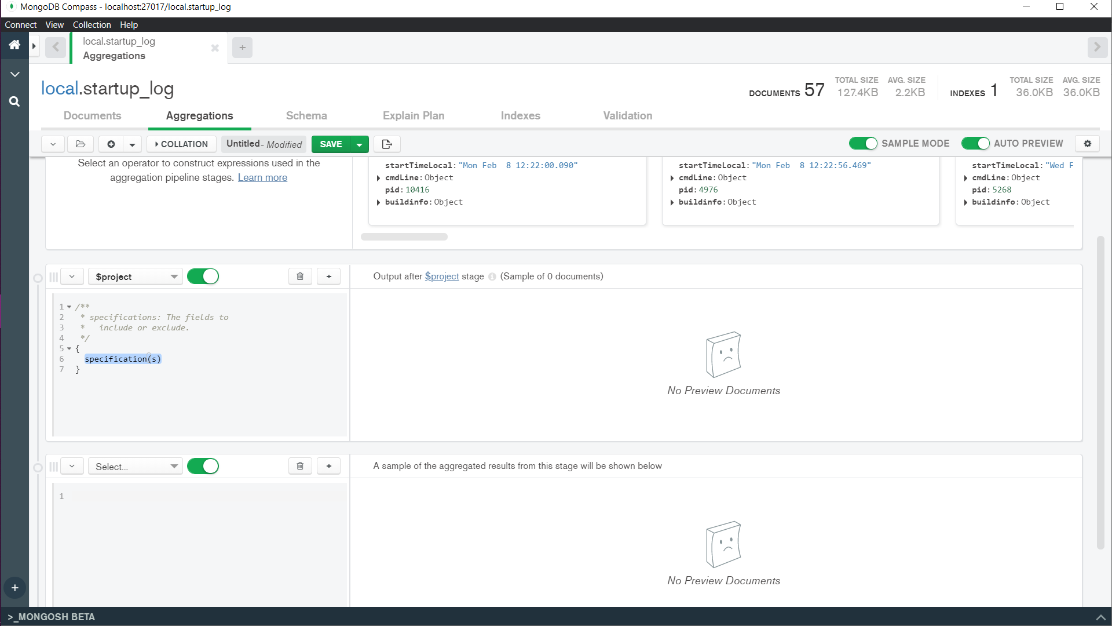The height and width of the screenshot is (626, 1112).
Task: Switch to the Documents tab
Action: click(92, 115)
